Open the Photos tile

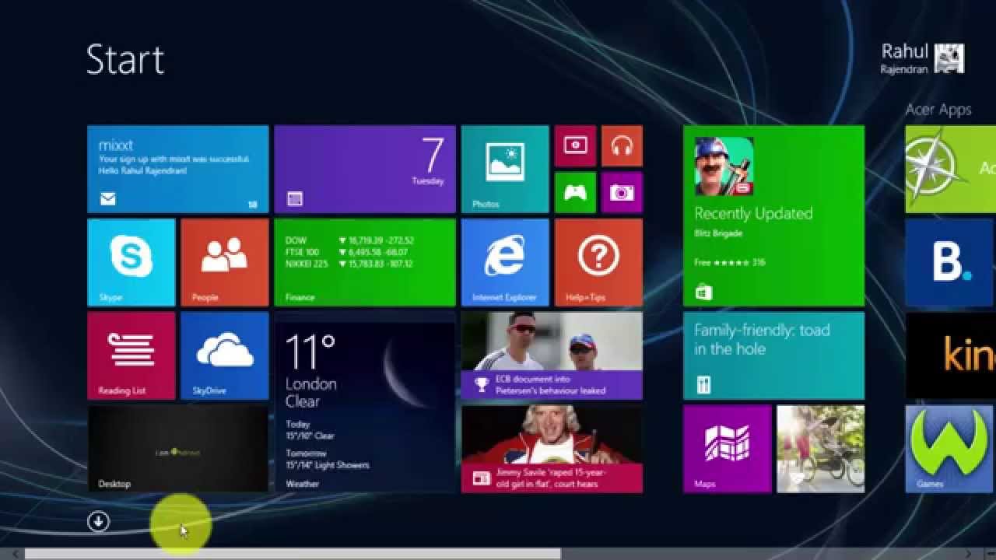click(505, 170)
